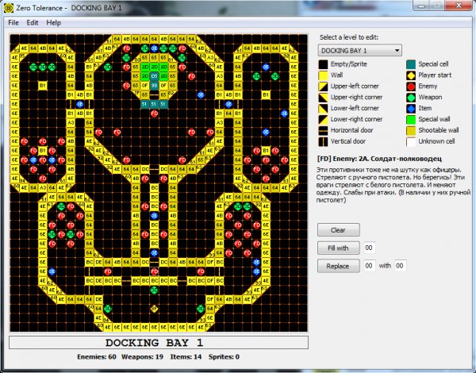
Task: Pick the Player start diamond legend icon
Action: [x=411, y=75]
